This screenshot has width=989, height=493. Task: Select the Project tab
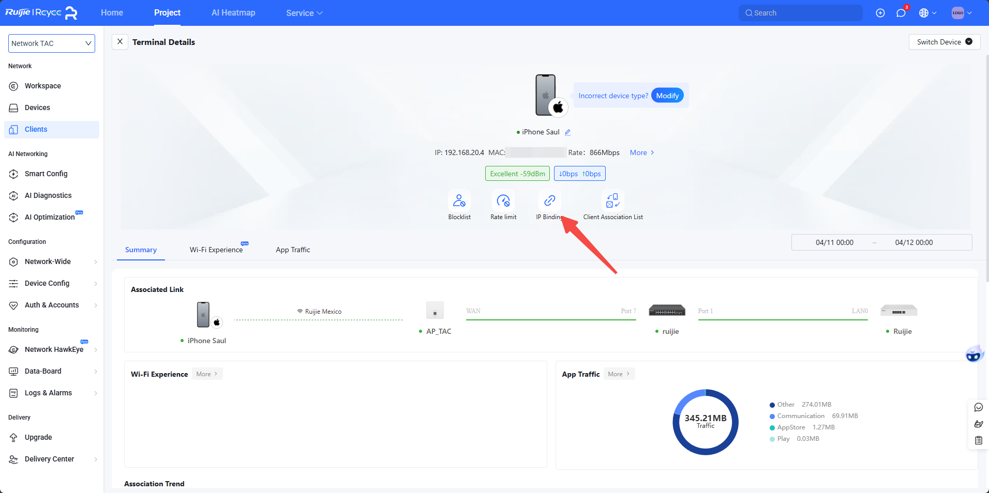pos(167,13)
